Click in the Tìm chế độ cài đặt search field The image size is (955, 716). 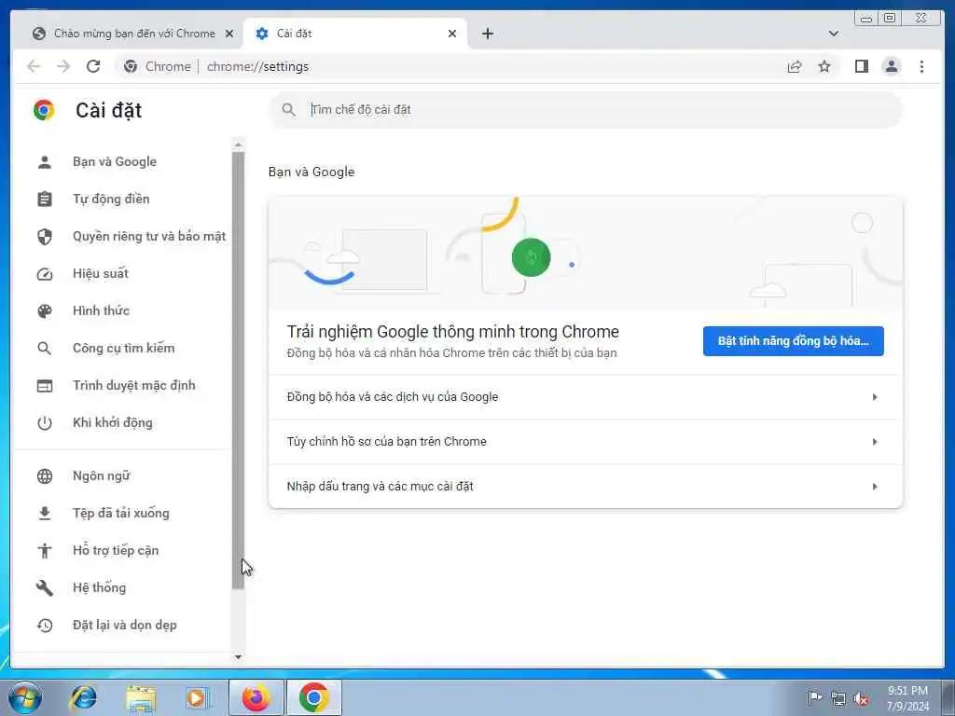[585, 110]
